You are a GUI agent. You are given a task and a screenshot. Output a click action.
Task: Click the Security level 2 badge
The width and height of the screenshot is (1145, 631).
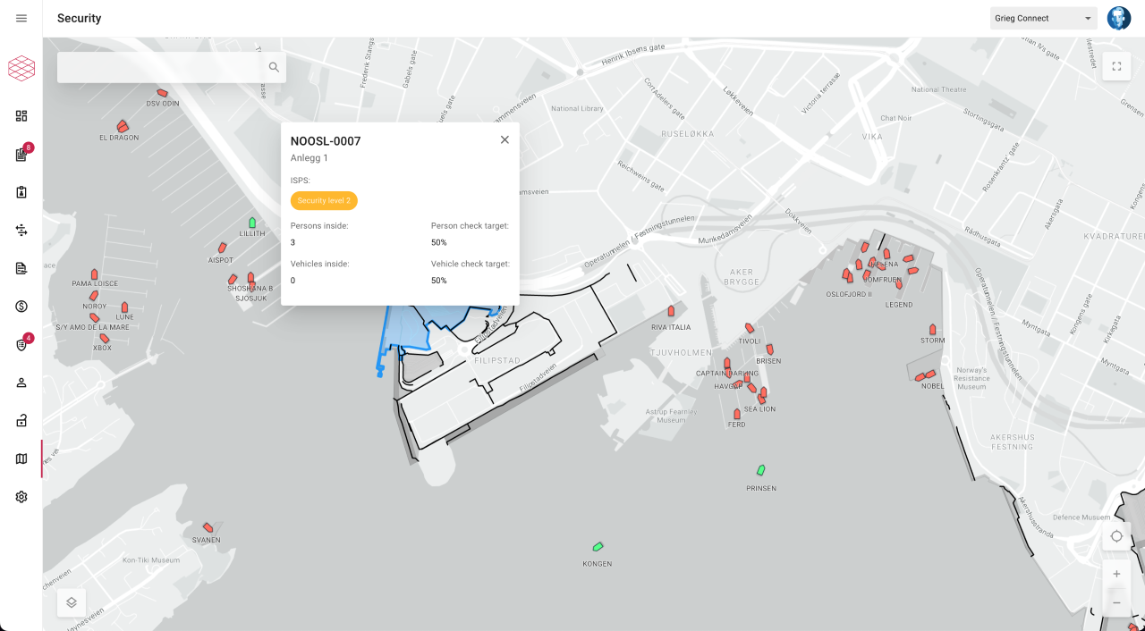click(324, 201)
